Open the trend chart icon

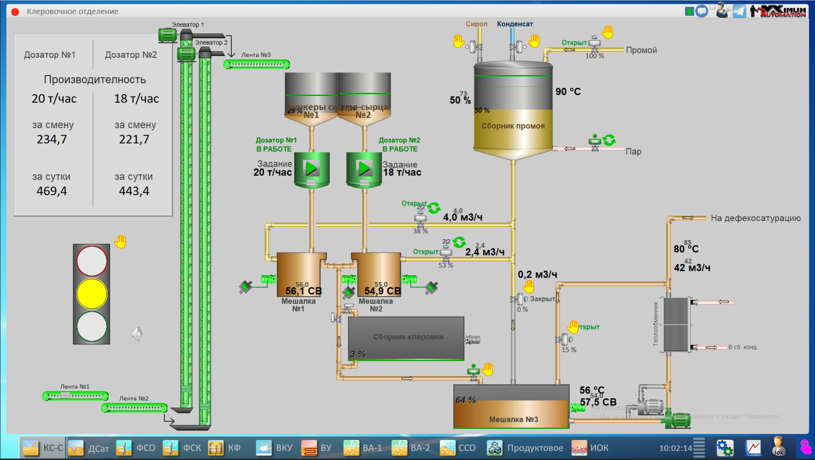pos(753,448)
